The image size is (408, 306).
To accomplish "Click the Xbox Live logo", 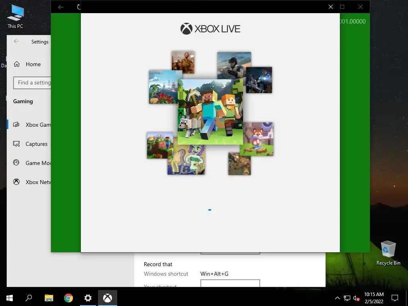I will [x=210, y=29].
